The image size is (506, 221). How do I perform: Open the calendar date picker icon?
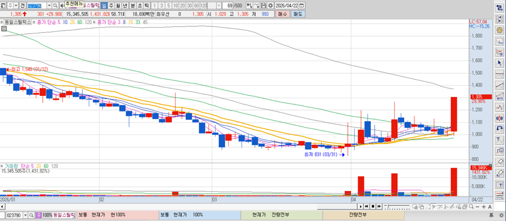[x=302, y=5]
